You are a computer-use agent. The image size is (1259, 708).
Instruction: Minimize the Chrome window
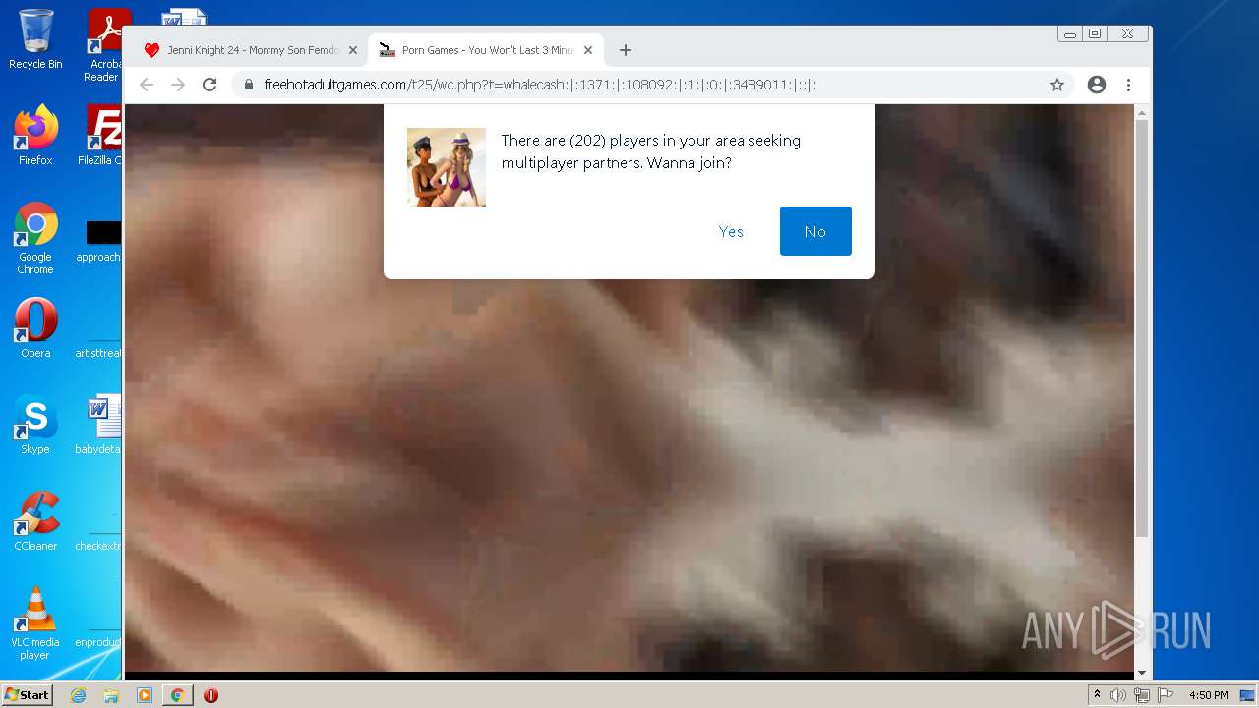tap(1070, 33)
